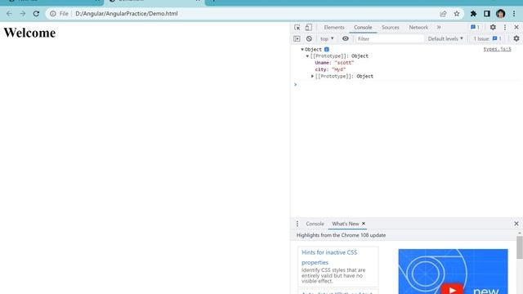Open the 1 Issue link

click(487, 38)
